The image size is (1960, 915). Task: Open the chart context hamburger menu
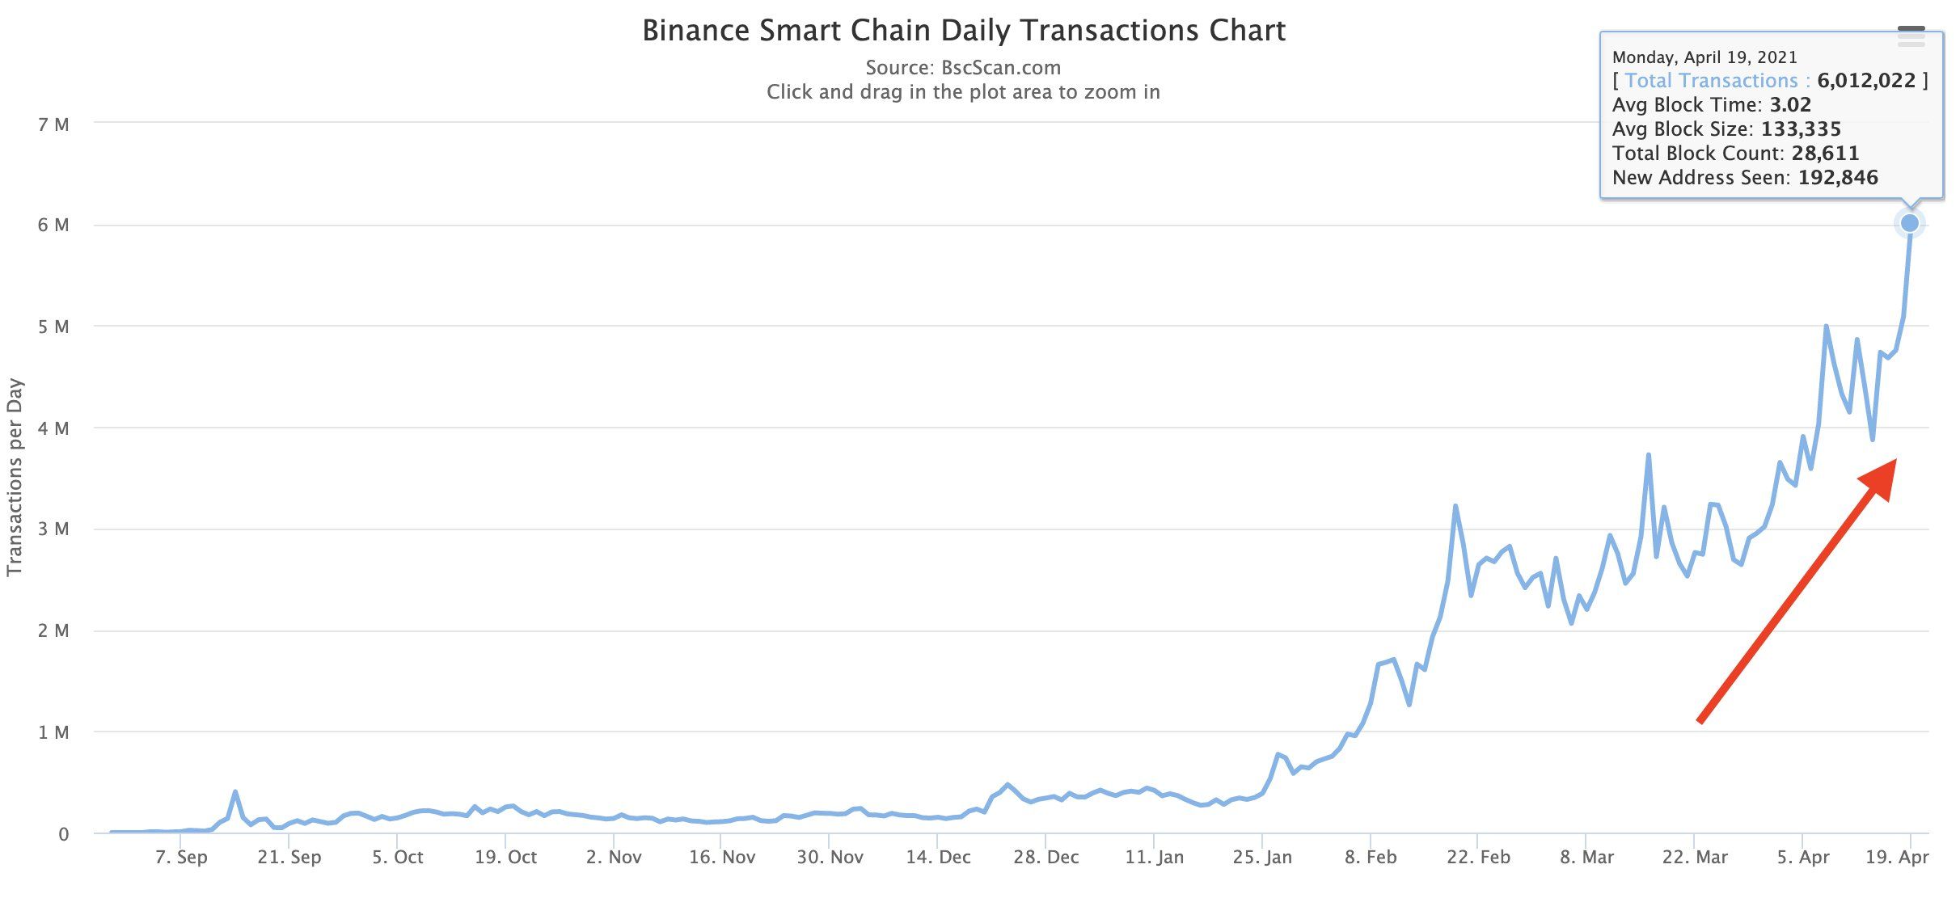coord(1911,36)
